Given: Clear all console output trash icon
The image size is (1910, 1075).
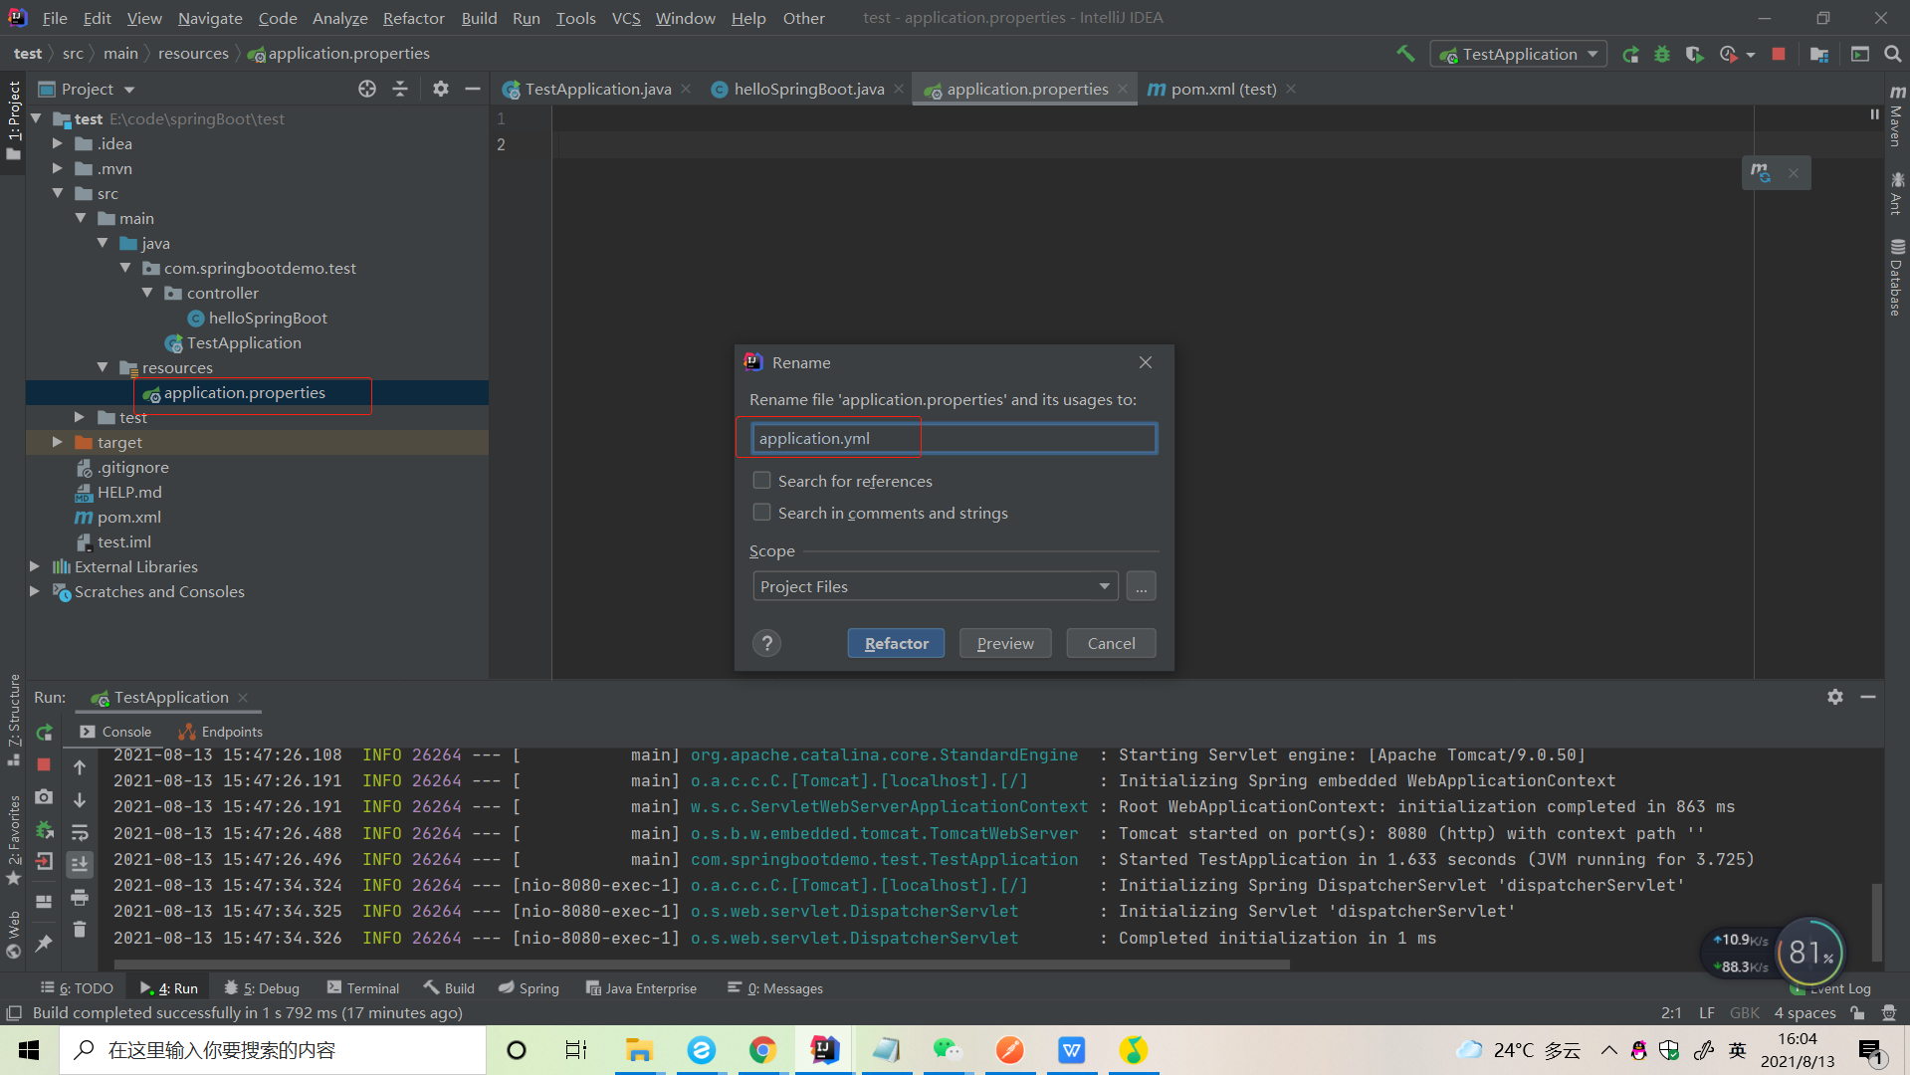Looking at the screenshot, I should (80, 930).
